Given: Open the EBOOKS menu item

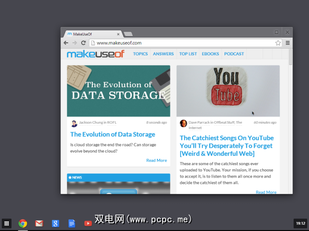Looking at the screenshot, I should [211, 54].
